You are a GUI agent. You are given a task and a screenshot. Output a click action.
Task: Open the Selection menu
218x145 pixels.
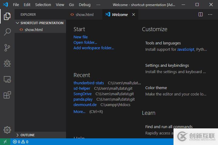tap(43, 5)
